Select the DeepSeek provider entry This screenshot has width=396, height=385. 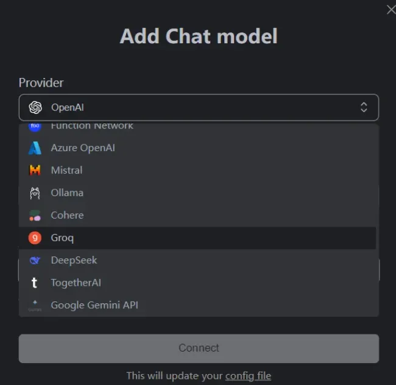tap(197, 260)
